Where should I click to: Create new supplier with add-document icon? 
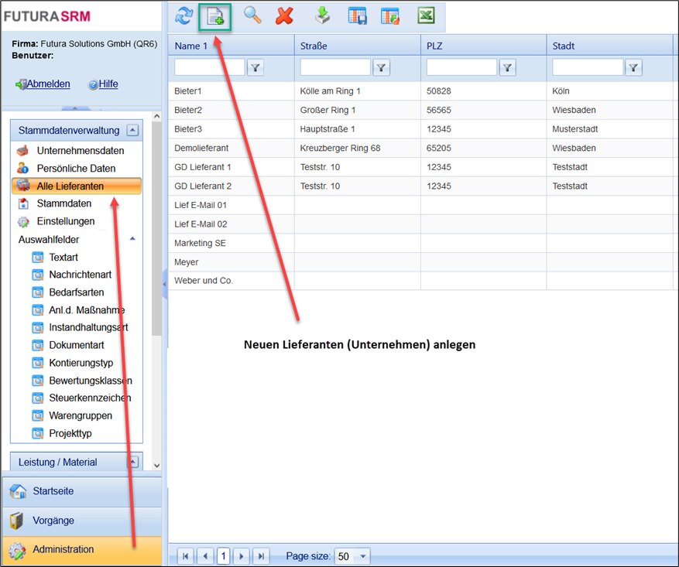[214, 16]
